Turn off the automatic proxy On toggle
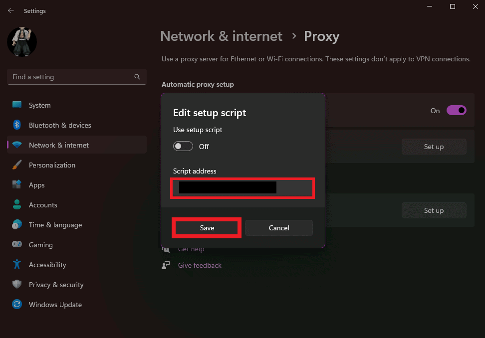Screen dimensions: 485x338 [x=457, y=110]
